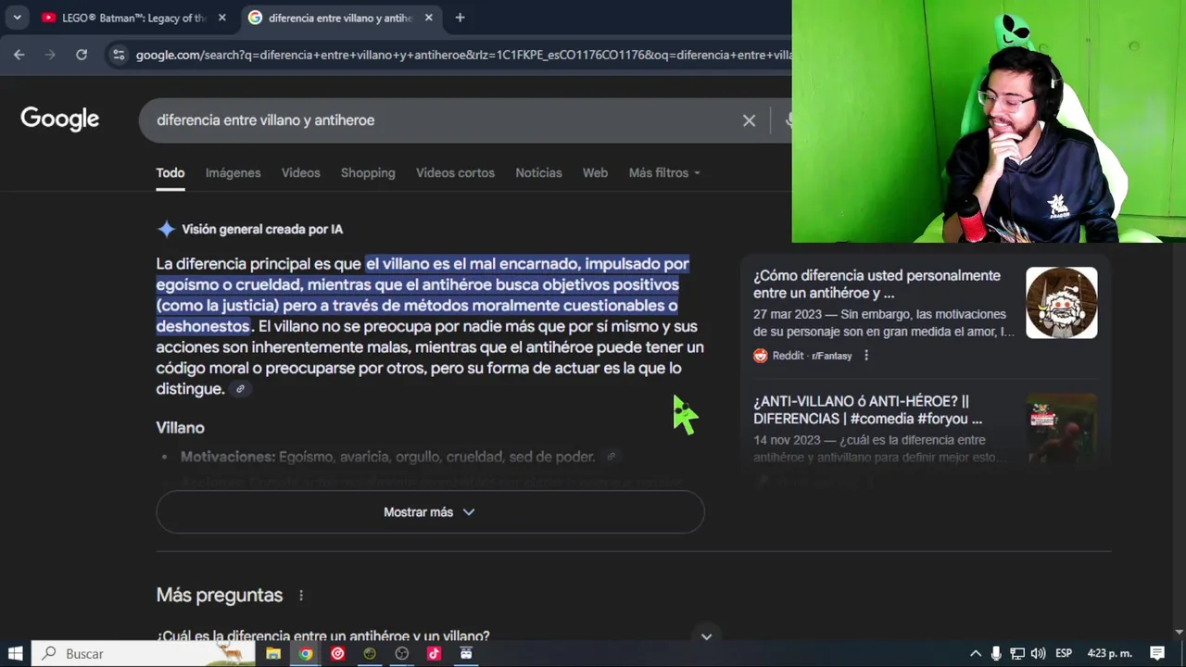1186x667 pixels.
Task: Show hidden system tray icons
Action: click(976, 653)
